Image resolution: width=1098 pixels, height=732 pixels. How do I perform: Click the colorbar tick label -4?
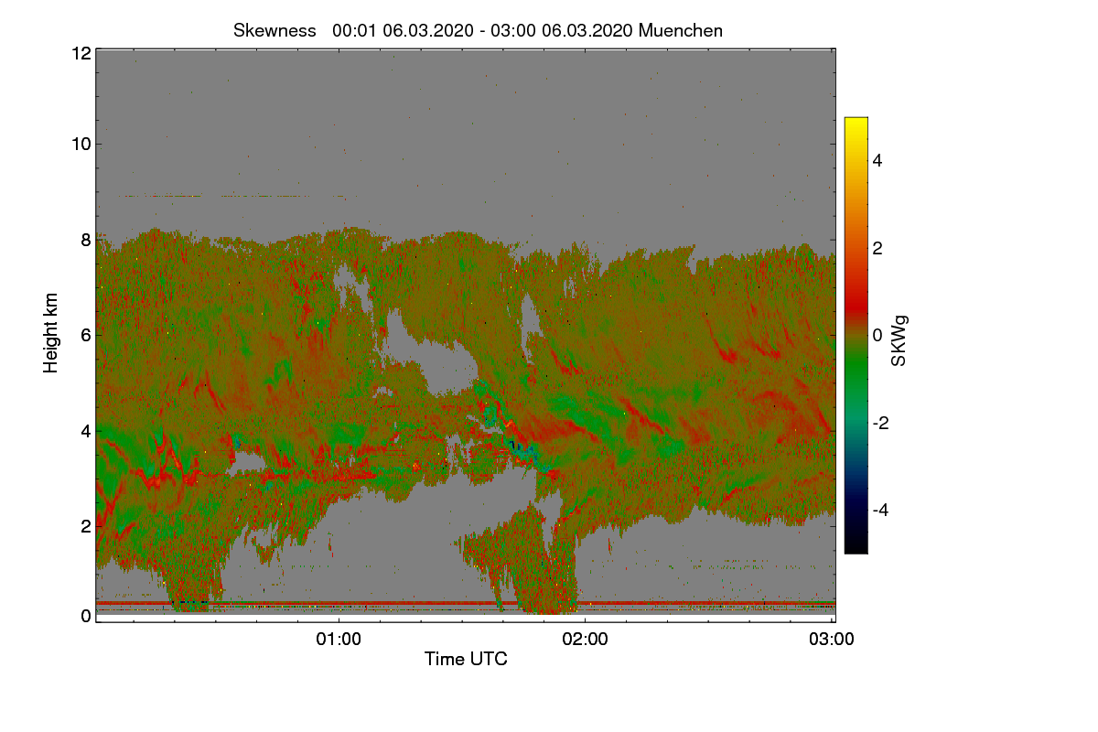point(882,510)
